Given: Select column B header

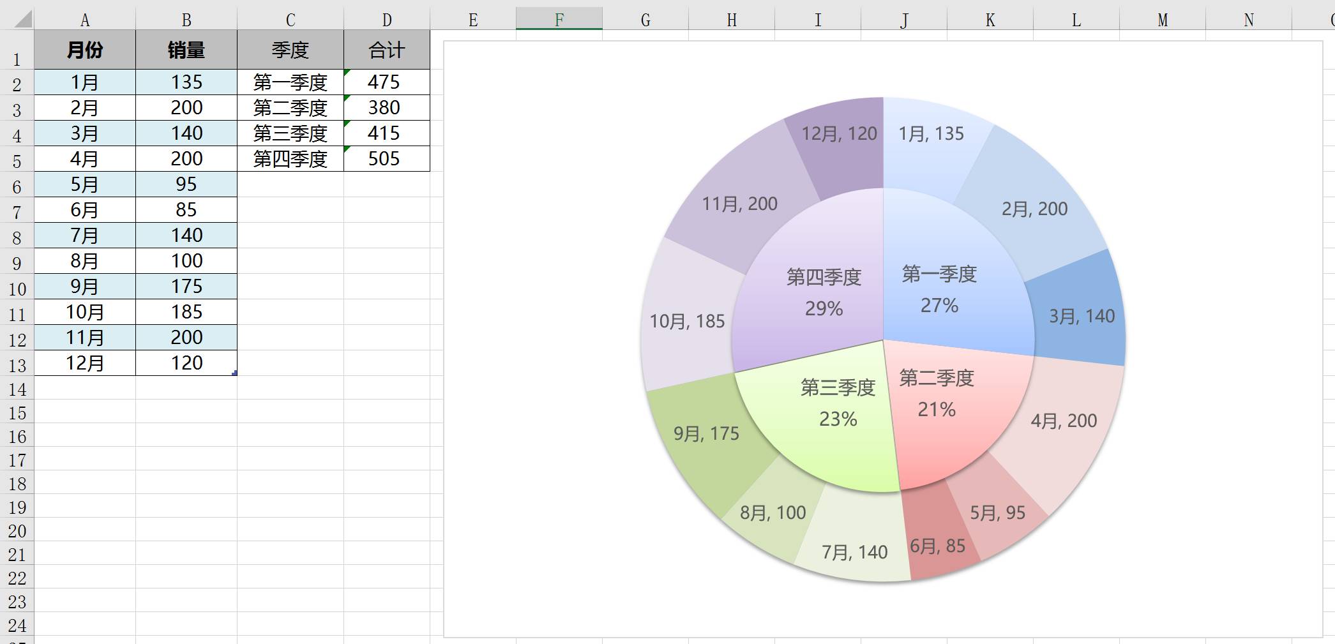Looking at the screenshot, I should tap(186, 20).
